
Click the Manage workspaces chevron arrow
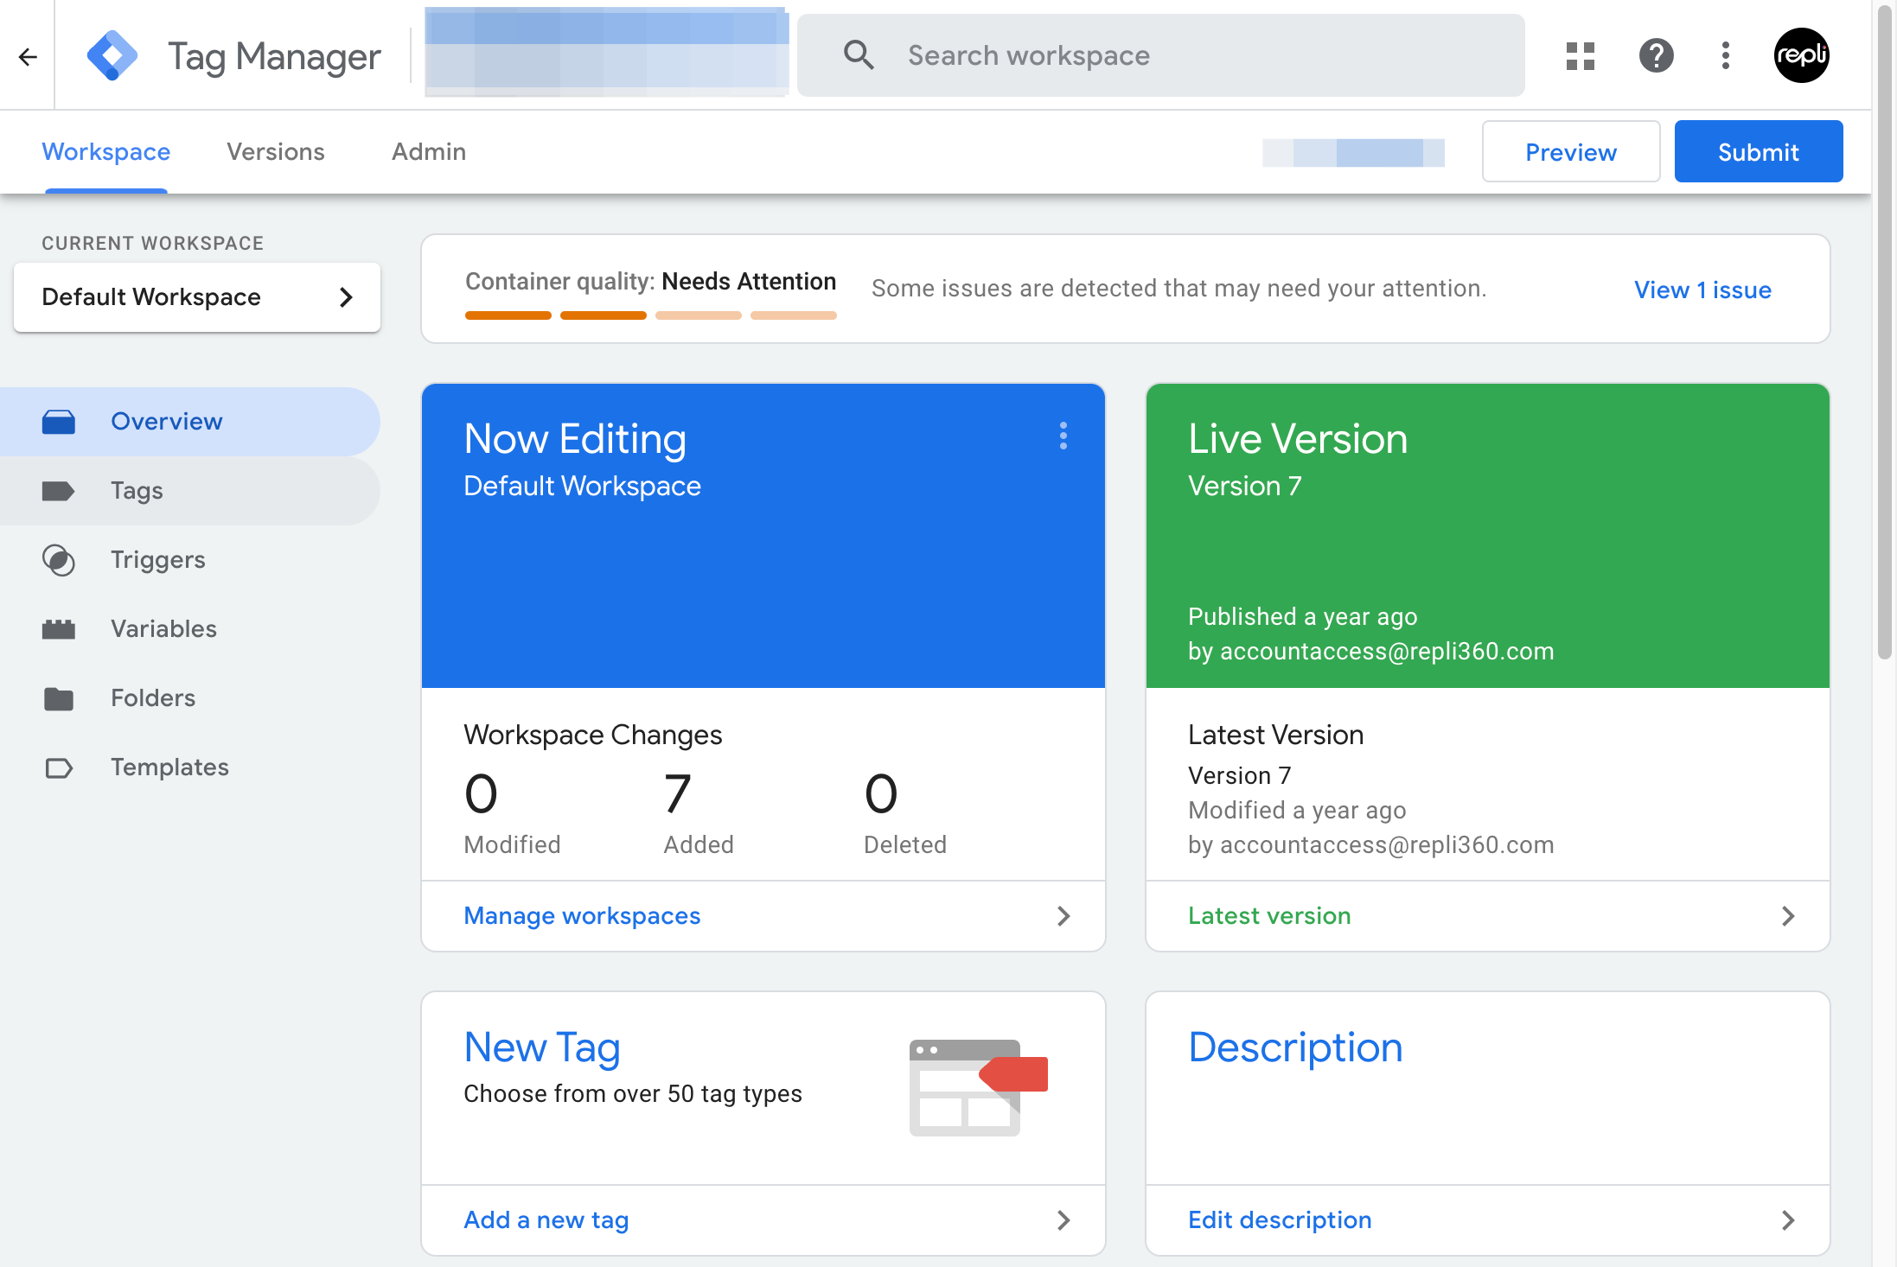click(1063, 916)
